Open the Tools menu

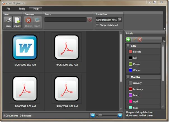pyautogui.click(x=22, y=9)
